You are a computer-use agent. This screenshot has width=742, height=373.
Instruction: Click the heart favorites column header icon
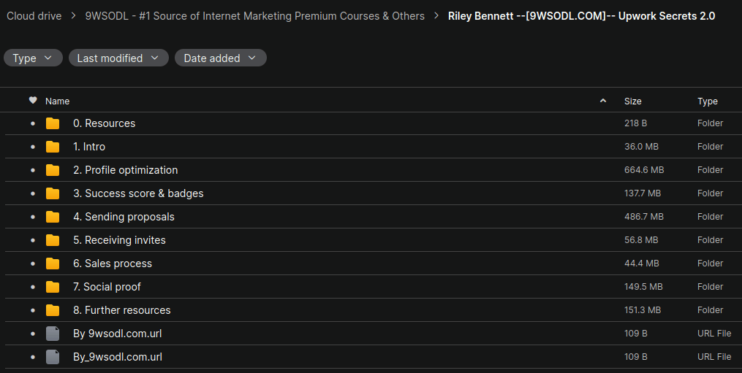click(33, 101)
